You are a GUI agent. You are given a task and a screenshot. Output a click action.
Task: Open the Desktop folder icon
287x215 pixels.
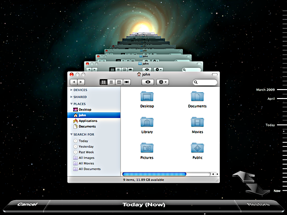point(147,97)
